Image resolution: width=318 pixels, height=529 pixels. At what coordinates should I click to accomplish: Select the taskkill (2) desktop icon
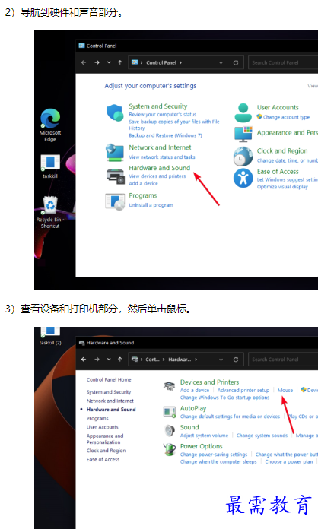click(x=50, y=336)
